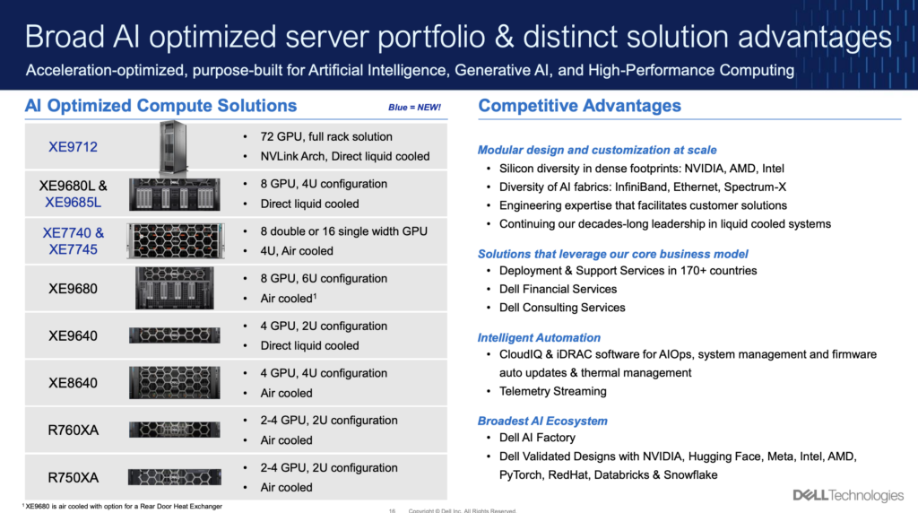Click 'Modular design and customization at scale' subheading
The image size is (918, 513).
(x=597, y=150)
